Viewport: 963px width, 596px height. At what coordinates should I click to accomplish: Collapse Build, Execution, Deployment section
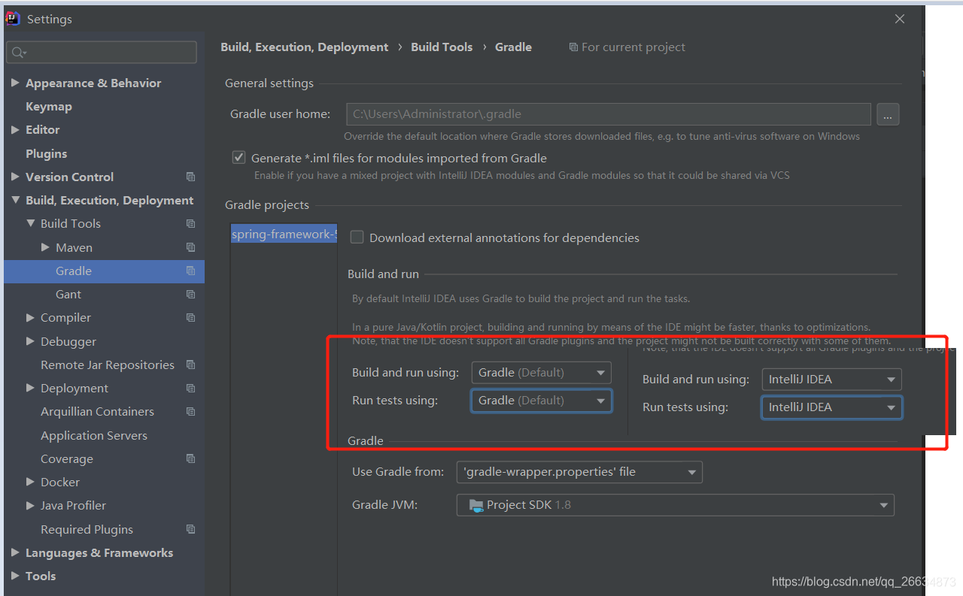(x=15, y=200)
